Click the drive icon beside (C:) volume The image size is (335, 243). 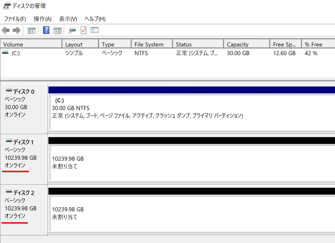[5, 53]
